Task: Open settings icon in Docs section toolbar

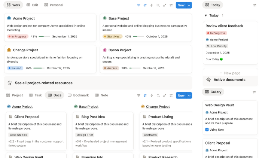Action: [x=171, y=95]
